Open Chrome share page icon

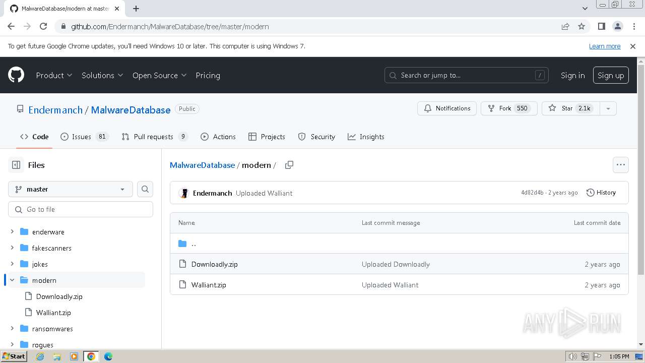[565, 26]
